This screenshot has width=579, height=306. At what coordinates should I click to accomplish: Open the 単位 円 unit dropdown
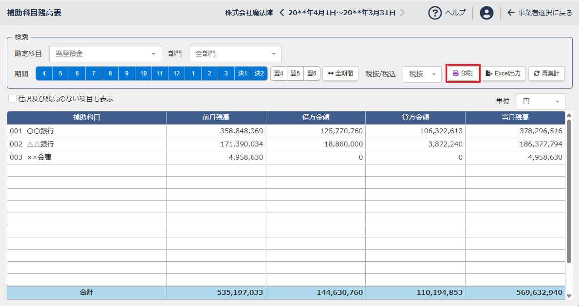tap(541, 102)
